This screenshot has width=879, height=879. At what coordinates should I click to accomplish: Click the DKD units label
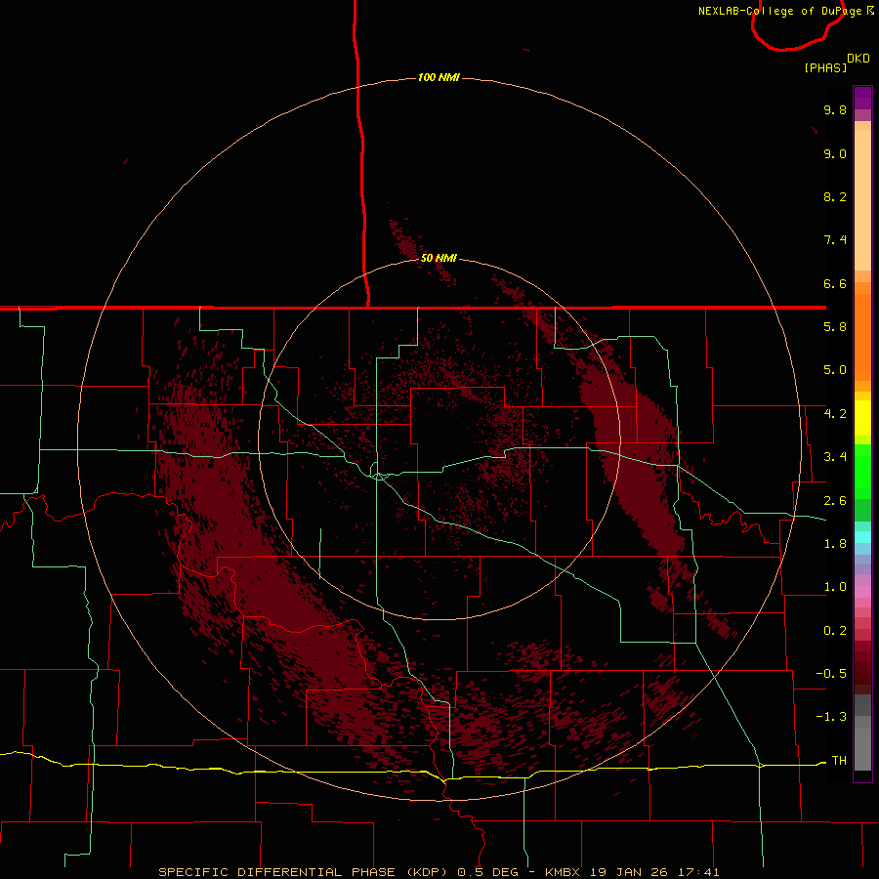(x=858, y=59)
